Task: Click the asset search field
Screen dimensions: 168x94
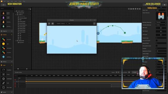Action: (x=6, y=8)
